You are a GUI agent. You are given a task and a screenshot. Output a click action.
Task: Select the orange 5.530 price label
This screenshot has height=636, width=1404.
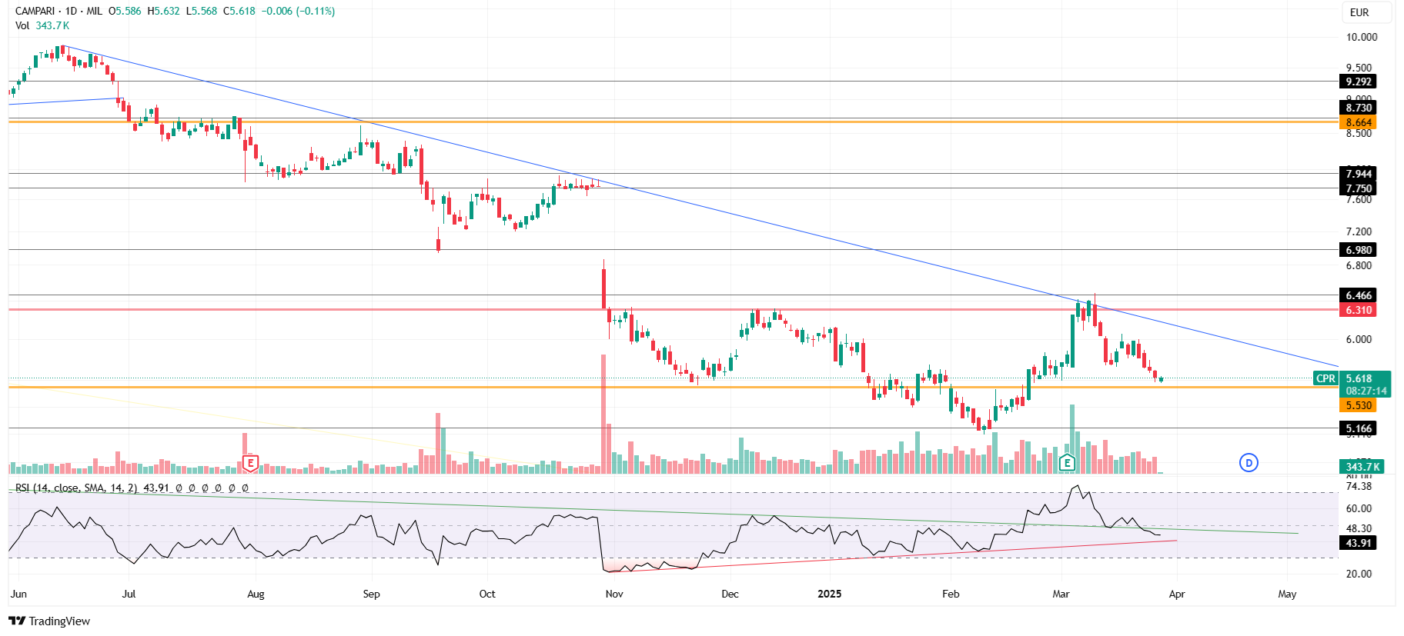[x=1358, y=405]
